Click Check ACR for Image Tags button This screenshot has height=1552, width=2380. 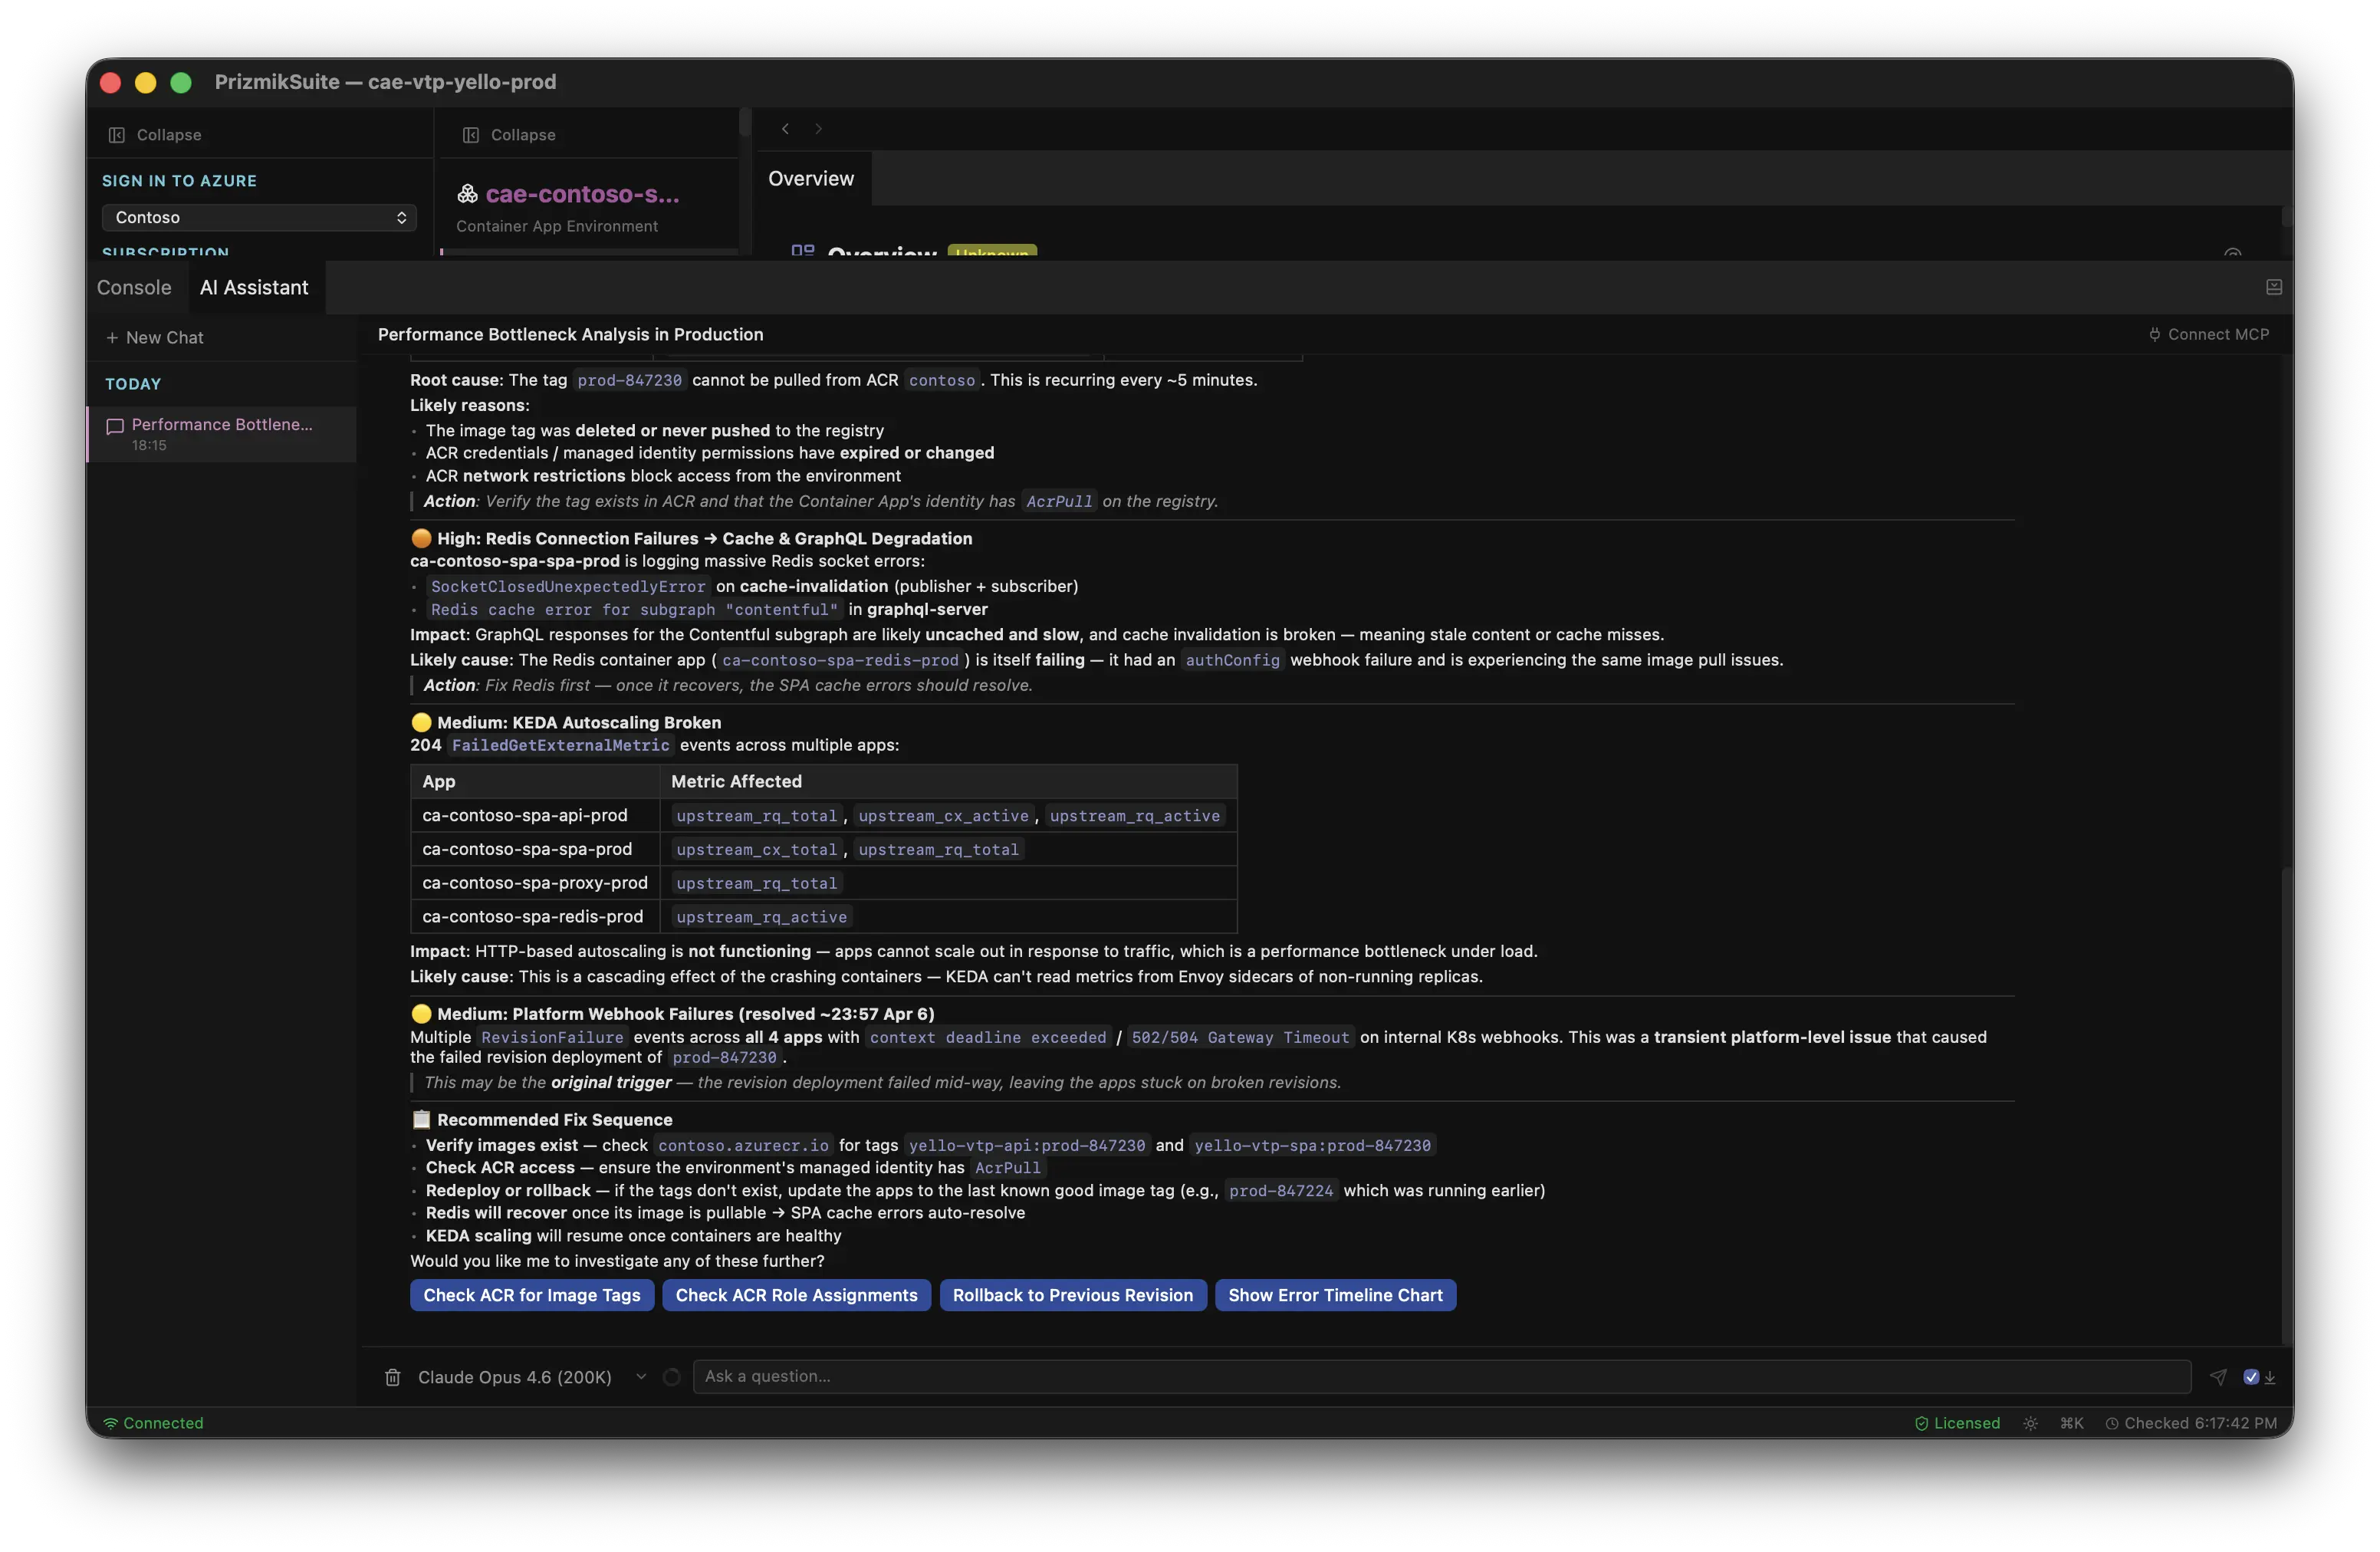coord(532,1296)
